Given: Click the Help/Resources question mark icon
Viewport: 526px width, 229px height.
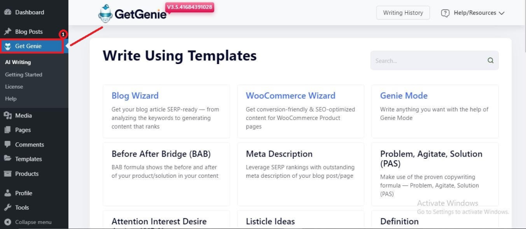Looking at the screenshot, I should click(x=445, y=13).
